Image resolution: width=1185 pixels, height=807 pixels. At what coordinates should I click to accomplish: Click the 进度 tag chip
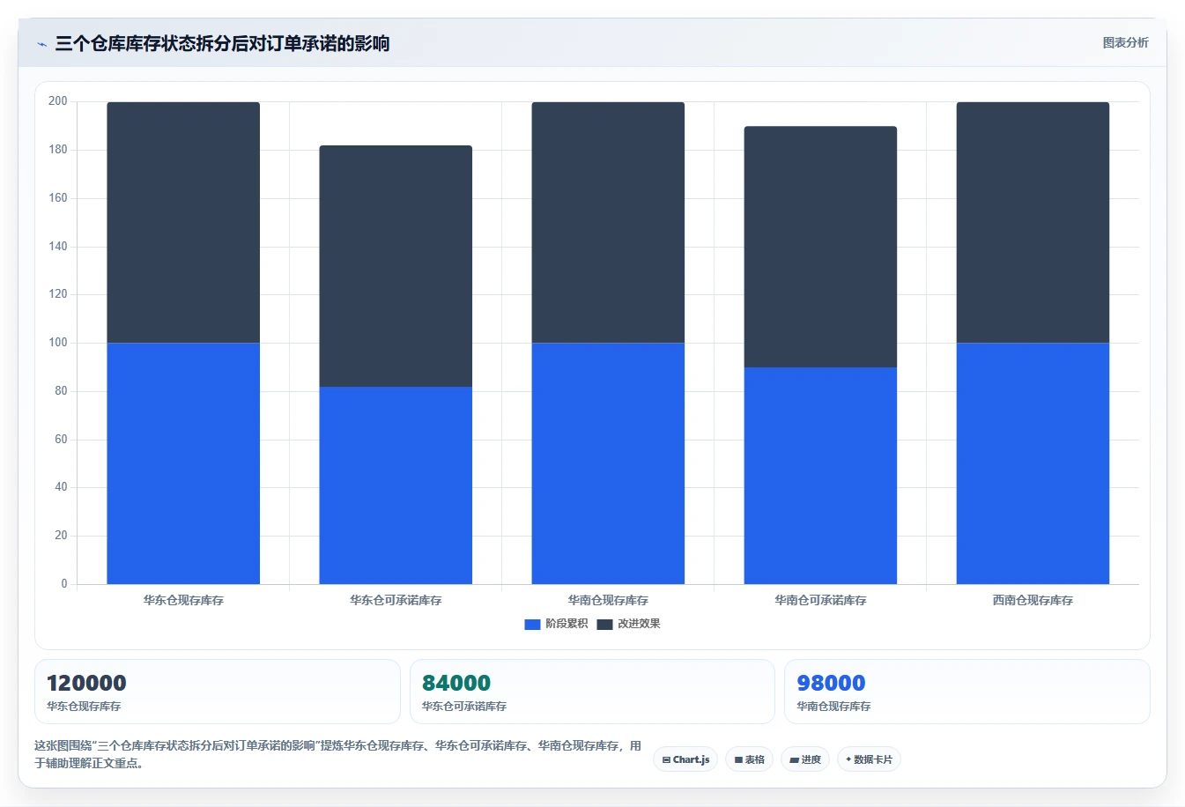[x=805, y=759]
